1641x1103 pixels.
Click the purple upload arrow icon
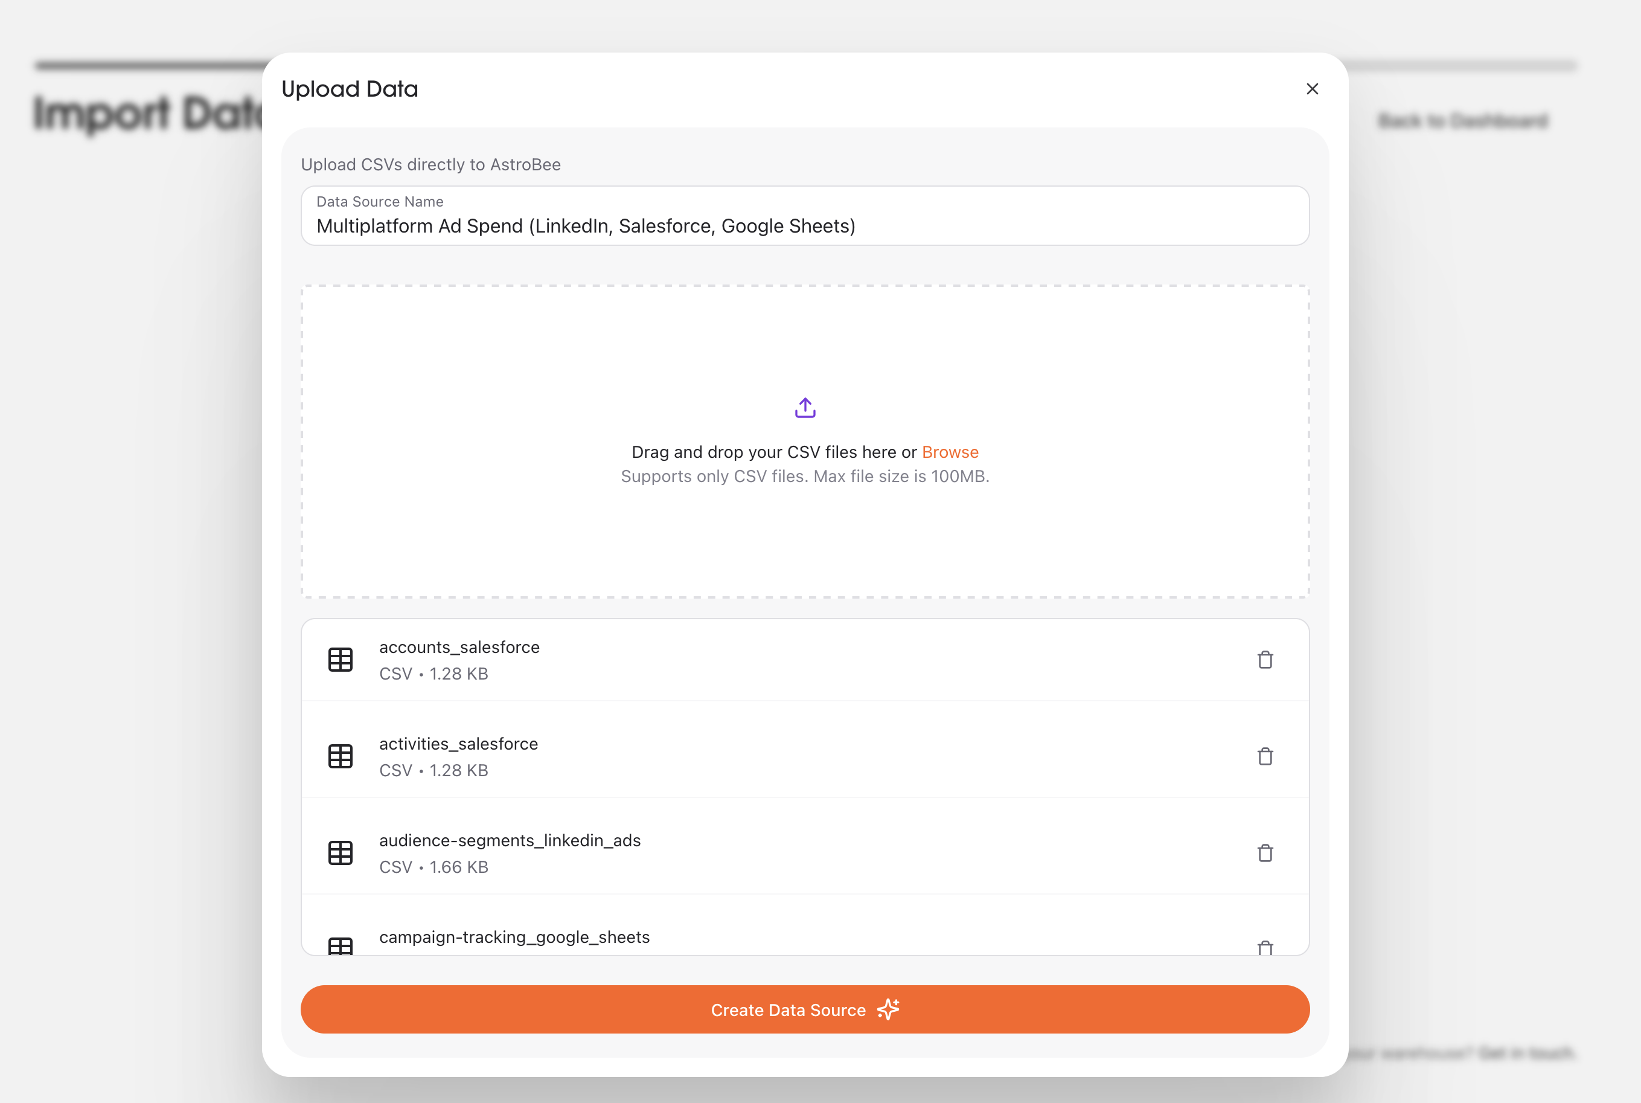(804, 407)
